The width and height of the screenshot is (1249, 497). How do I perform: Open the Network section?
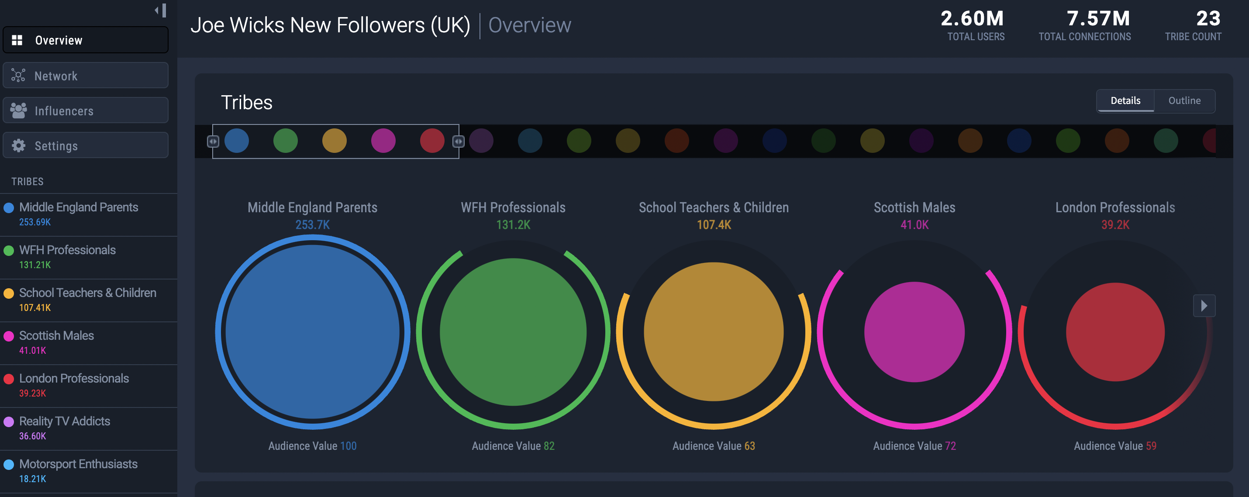pos(85,76)
